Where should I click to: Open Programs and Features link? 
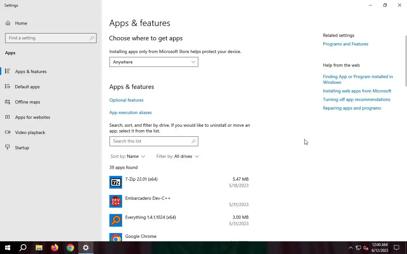(346, 44)
